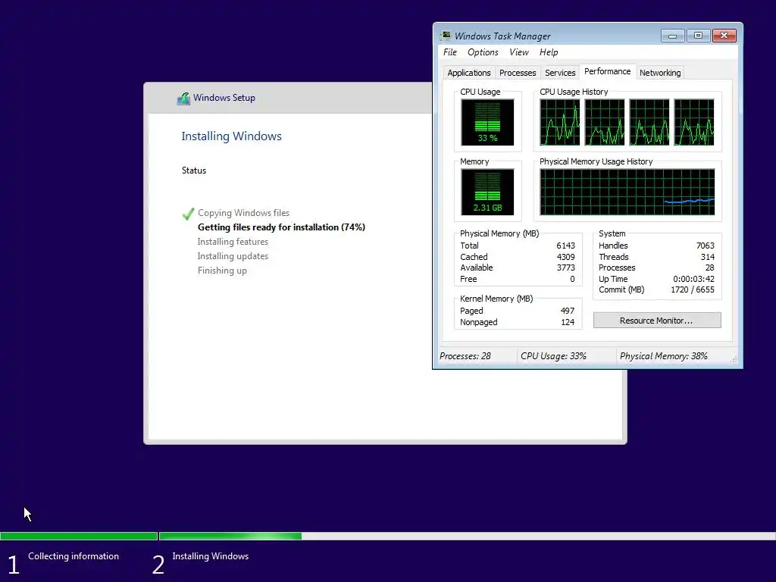
Task: Click the Free memory value 0
Action: (572, 279)
